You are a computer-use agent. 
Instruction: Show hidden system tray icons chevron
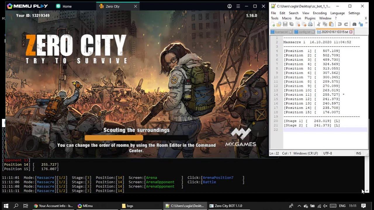click(299, 206)
